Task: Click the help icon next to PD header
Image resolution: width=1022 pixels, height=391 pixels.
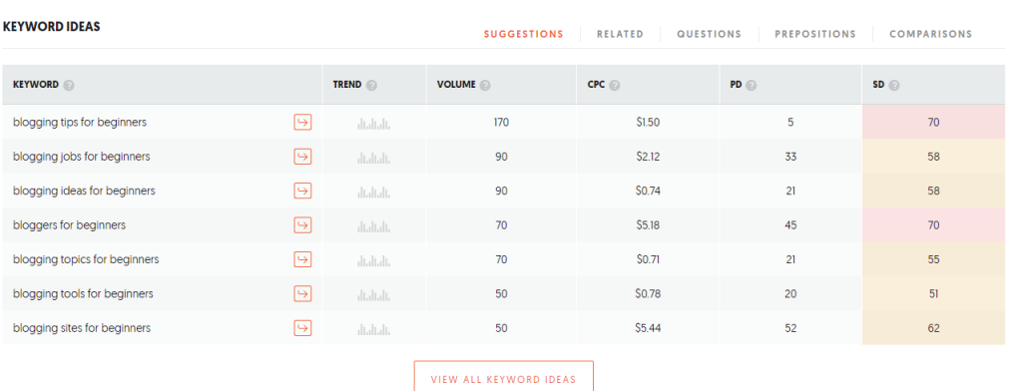Action: 751,86
